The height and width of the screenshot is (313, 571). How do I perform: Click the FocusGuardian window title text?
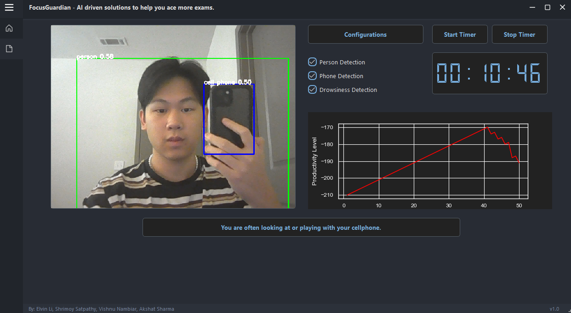[x=121, y=8]
